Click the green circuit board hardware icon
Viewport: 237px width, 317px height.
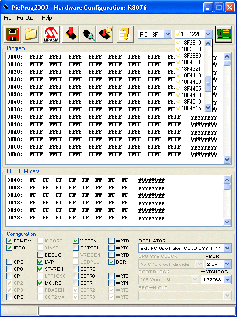pyautogui.click(x=224, y=34)
